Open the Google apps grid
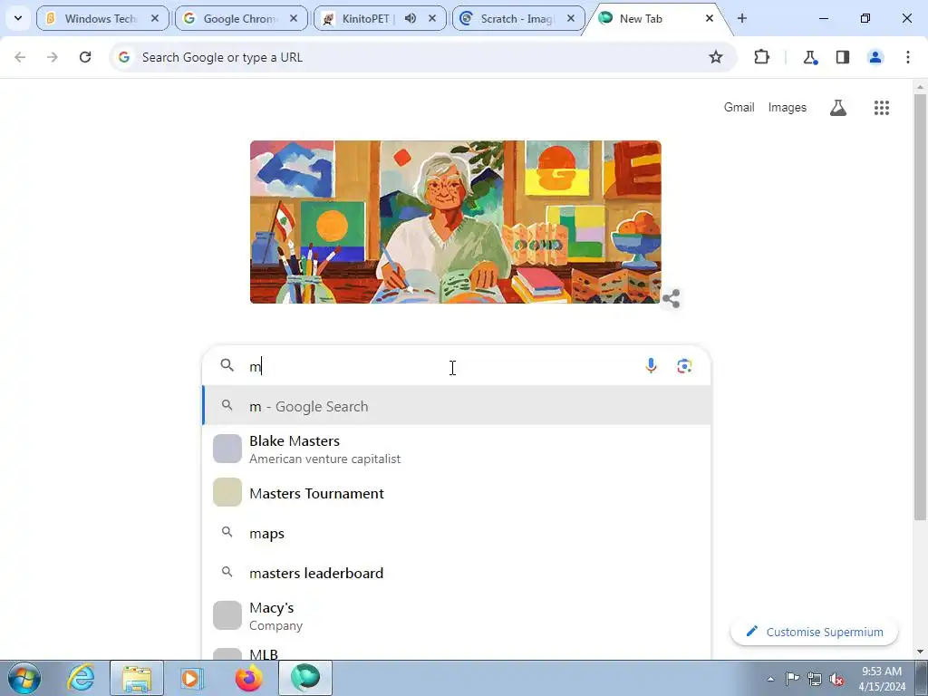The image size is (928, 696). click(882, 108)
